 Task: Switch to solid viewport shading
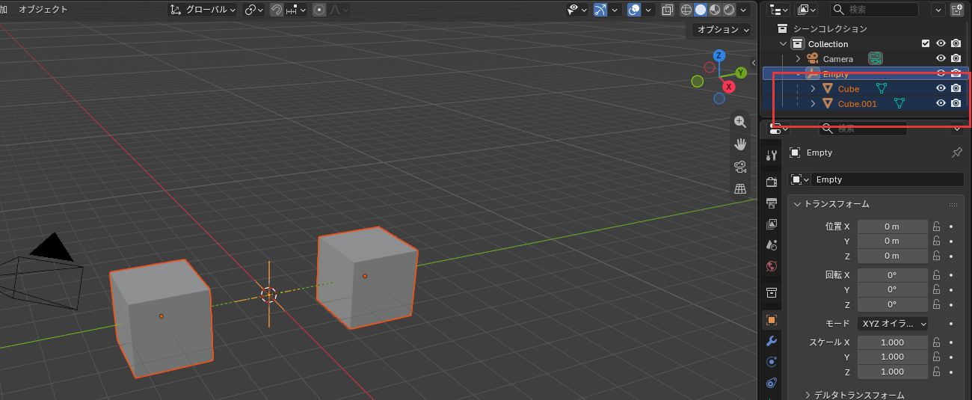tap(701, 10)
